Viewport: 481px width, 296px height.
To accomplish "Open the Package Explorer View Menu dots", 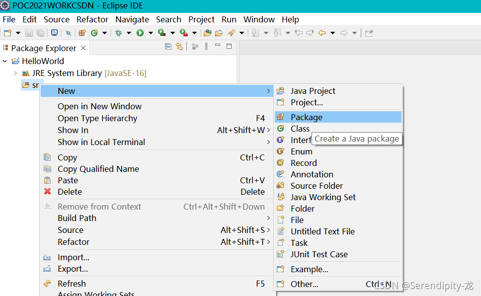I will [206, 47].
